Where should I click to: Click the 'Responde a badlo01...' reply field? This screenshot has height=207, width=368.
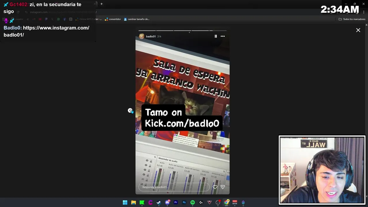click(174, 187)
